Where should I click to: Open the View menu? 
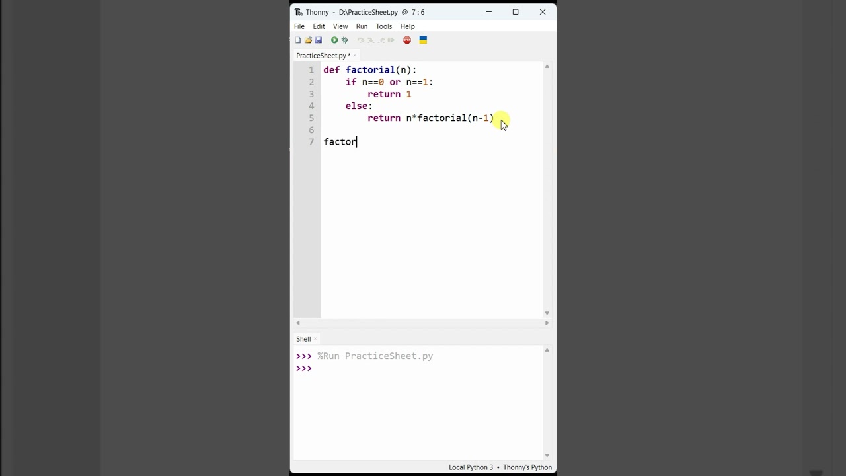point(340,26)
